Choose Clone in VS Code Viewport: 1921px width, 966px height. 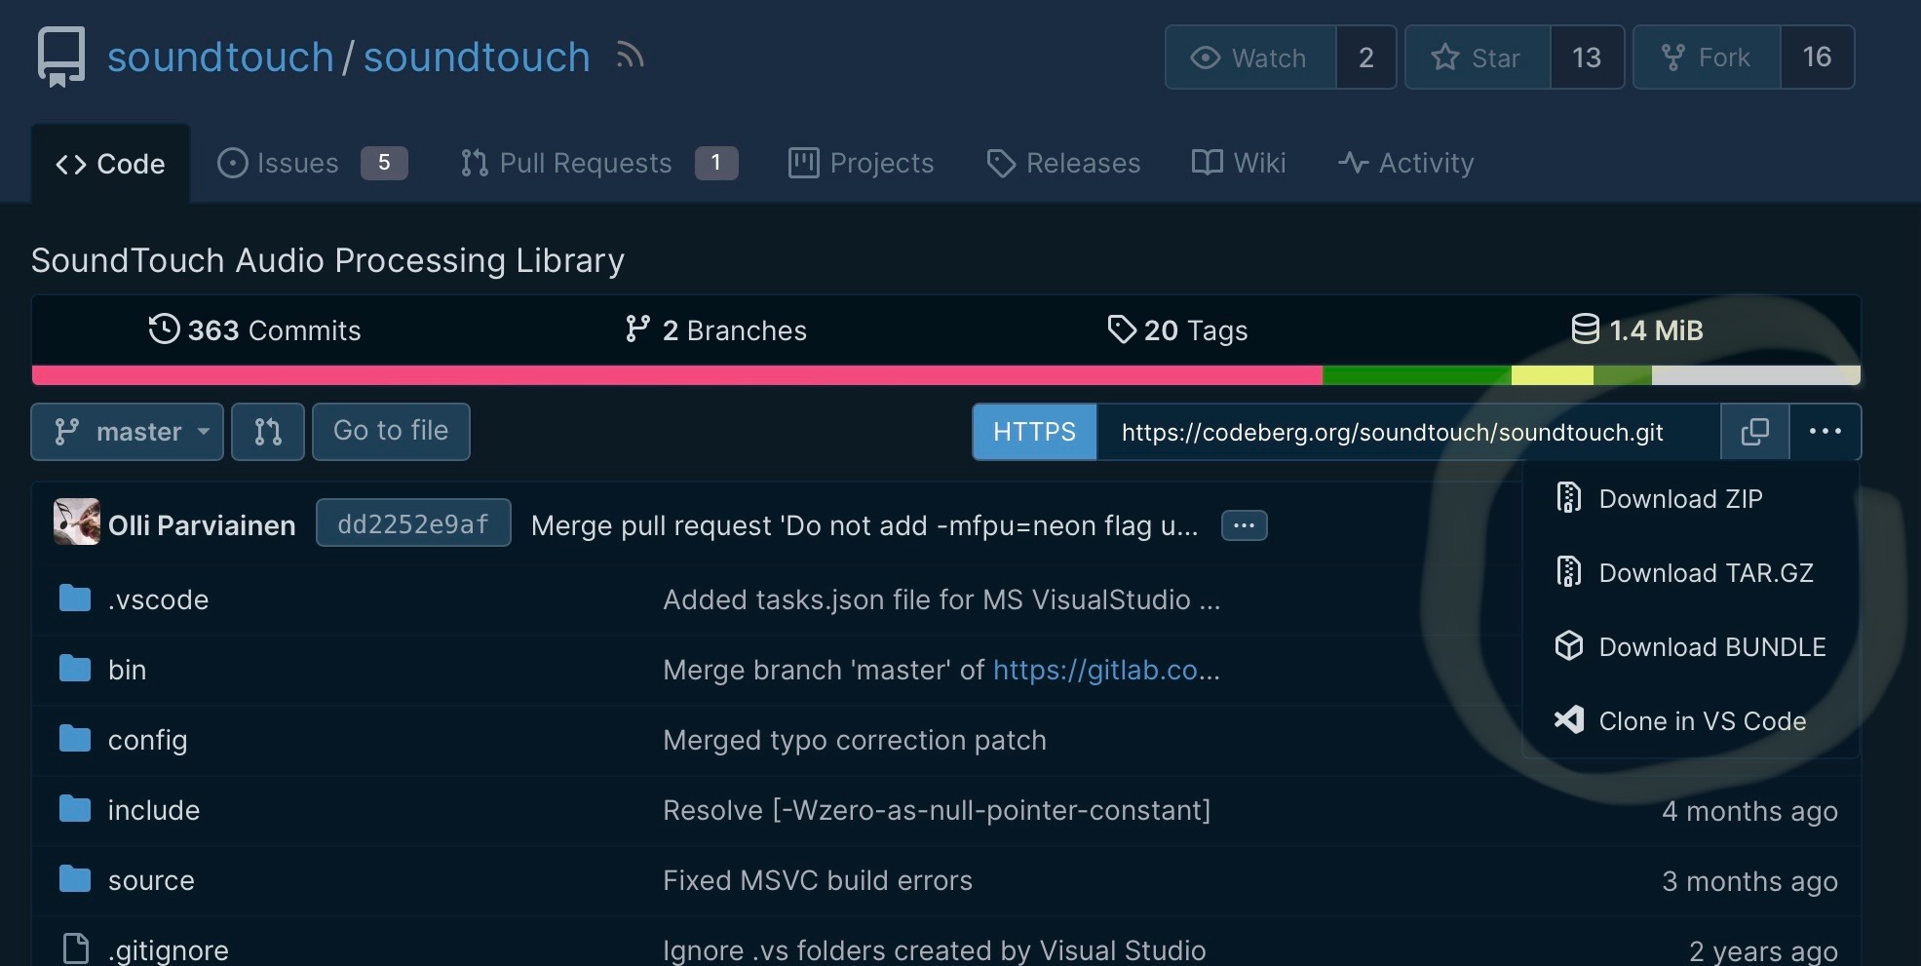pos(1691,721)
